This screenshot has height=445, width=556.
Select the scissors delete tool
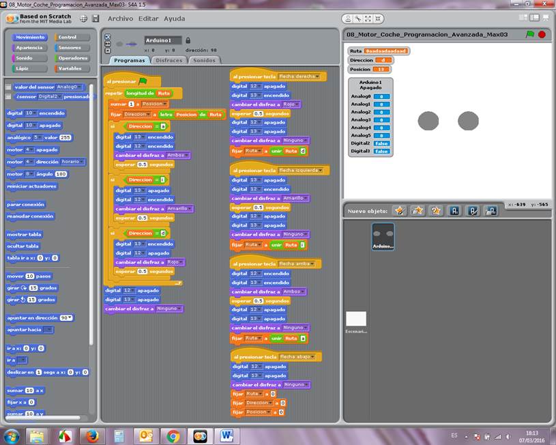click(358, 19)
